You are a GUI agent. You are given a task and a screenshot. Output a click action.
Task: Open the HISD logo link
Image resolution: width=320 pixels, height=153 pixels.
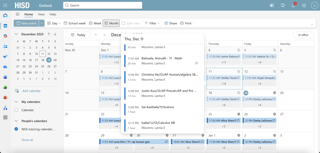point(22,5)
